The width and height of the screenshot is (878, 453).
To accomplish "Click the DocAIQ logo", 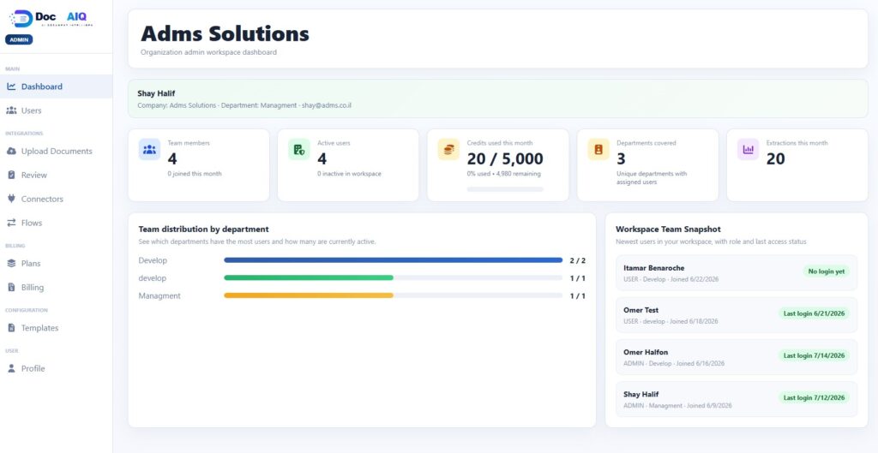I will tap(51, 19).
